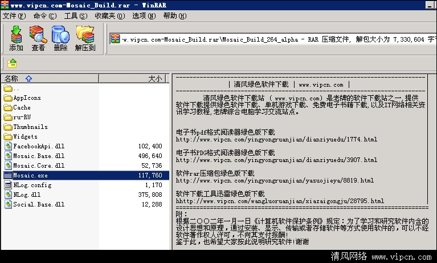Click the size value '52,736'
437x263 pixels.
(152, 166)
